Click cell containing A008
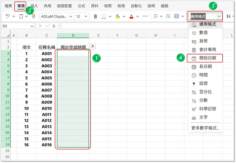Screen dimensions: 236x163 click(47, 96)
